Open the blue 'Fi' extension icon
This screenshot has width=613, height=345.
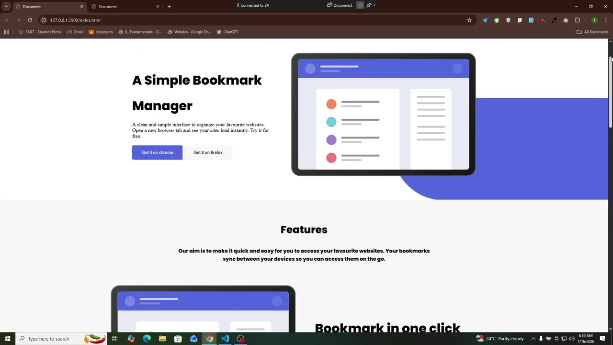coord(531,20)
